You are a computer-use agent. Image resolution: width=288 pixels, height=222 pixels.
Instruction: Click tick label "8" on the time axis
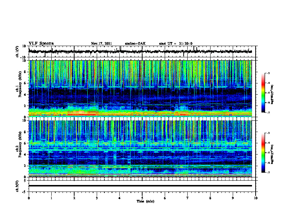(210, 198)
